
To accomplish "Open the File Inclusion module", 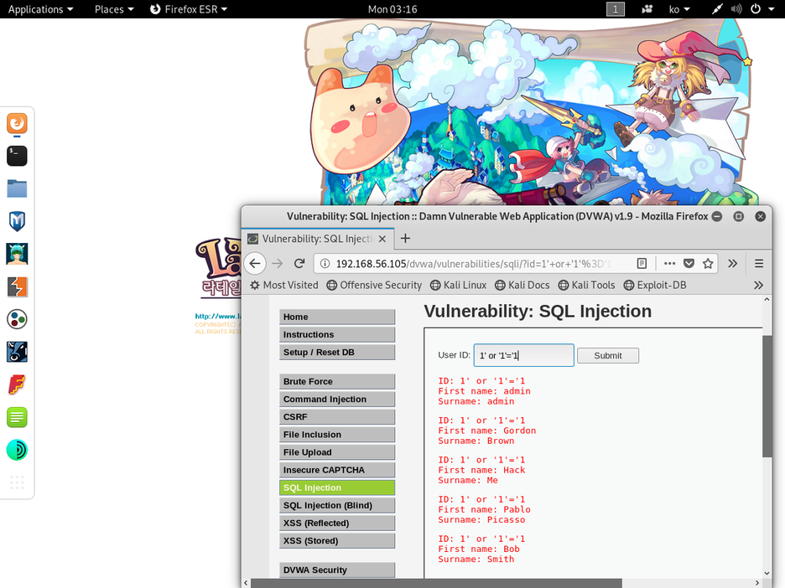I will coord(337,435).
